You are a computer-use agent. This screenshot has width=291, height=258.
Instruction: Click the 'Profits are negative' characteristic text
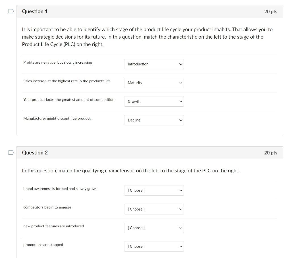(57, 62)
